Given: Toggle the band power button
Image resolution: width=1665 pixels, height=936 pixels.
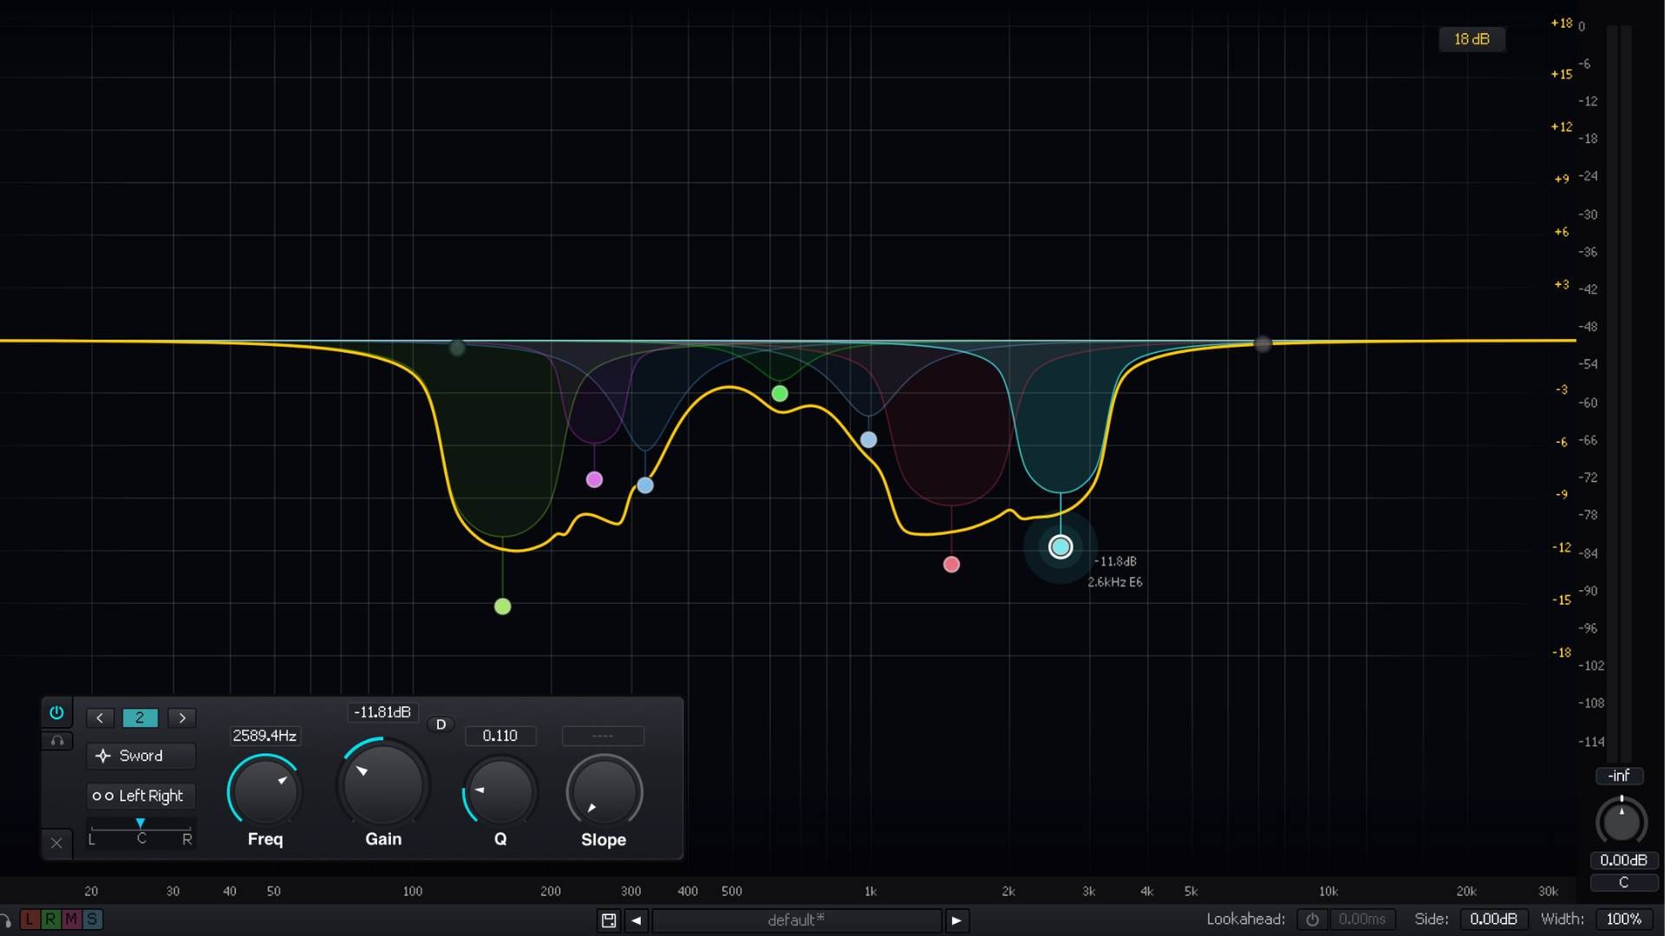Looking at the screenshot, I should pyautogui.click(x=56, y=712).
